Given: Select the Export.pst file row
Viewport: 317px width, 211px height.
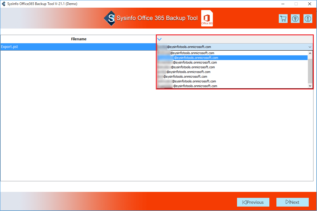Looking at the screenshot, I should pos(78,47).
